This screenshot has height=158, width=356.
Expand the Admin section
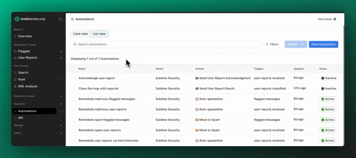point(61,133)
